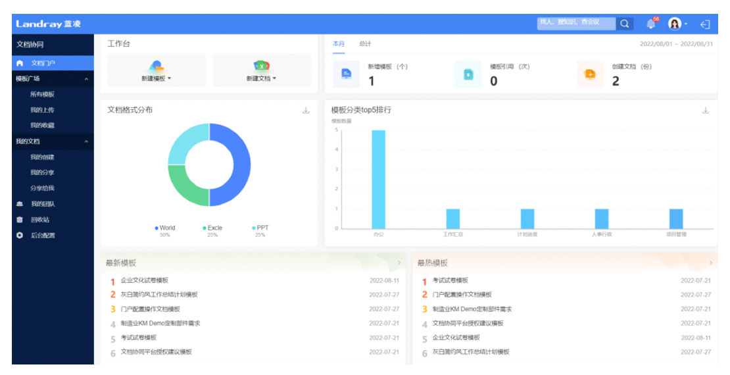This screenshot has width=730, height=375.
Task: Focus the top search input field
Action: tap(575, 23)
